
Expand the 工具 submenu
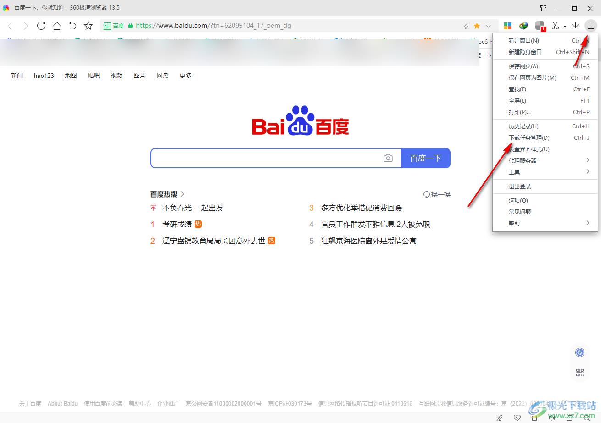(546, 172)
